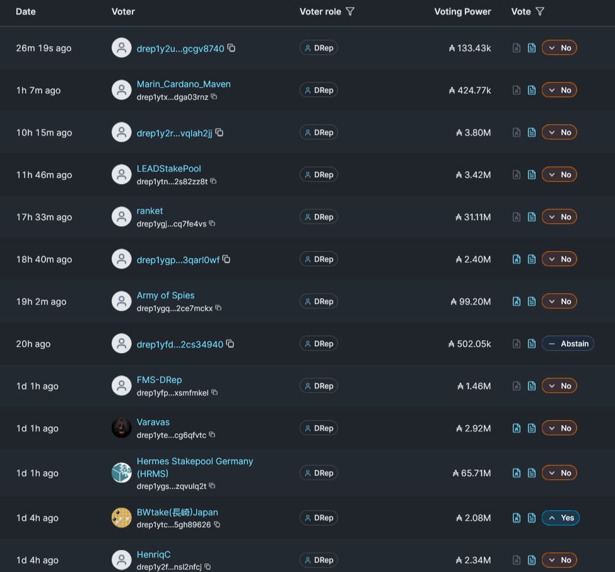Open Marin_Cardano_Maven voter profile
The image size is (615, 572).
184,84
